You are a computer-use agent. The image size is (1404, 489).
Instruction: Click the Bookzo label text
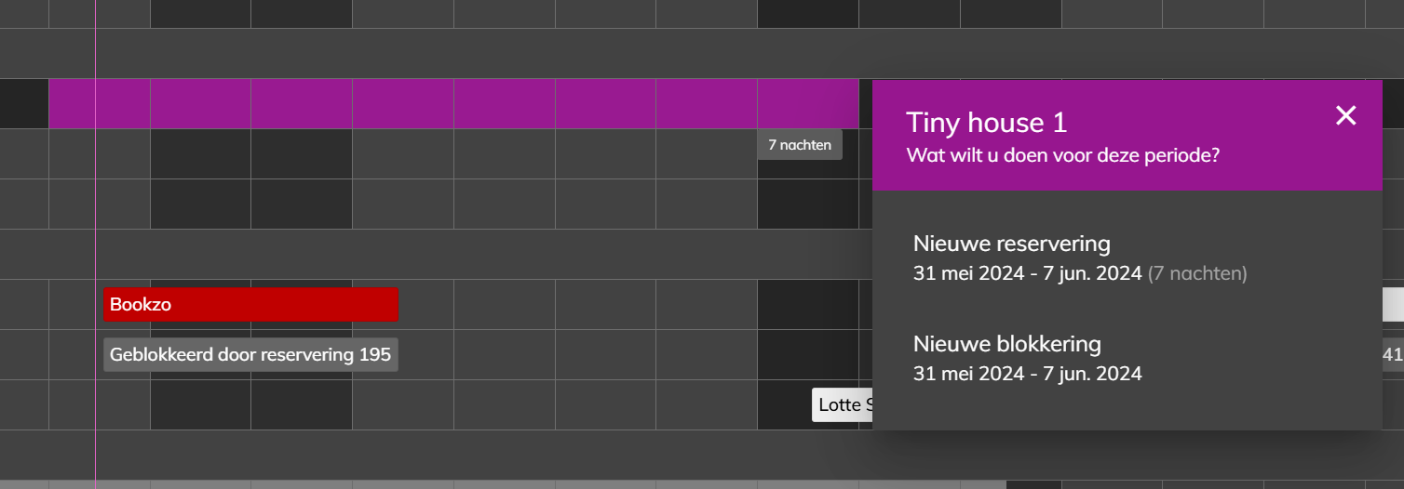(x=141, y=304)
